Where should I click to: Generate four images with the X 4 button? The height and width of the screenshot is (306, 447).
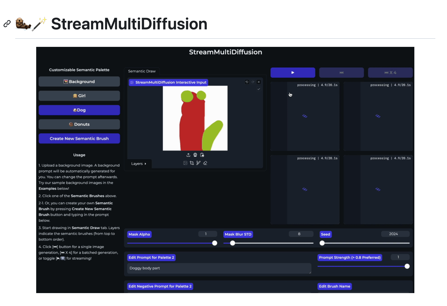[x=390, y=72]
